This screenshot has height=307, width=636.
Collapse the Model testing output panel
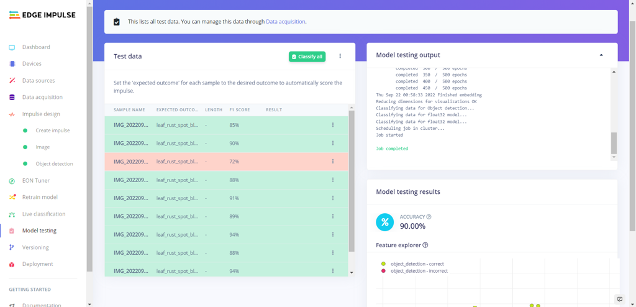click(x=601, y=55)
